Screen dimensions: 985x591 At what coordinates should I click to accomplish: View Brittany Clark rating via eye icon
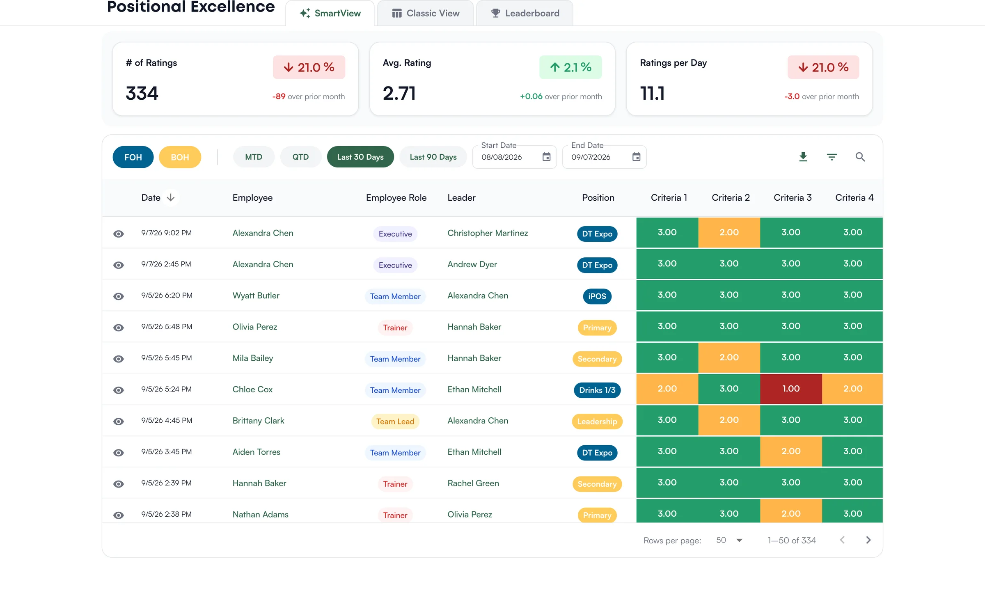(119, 421)
